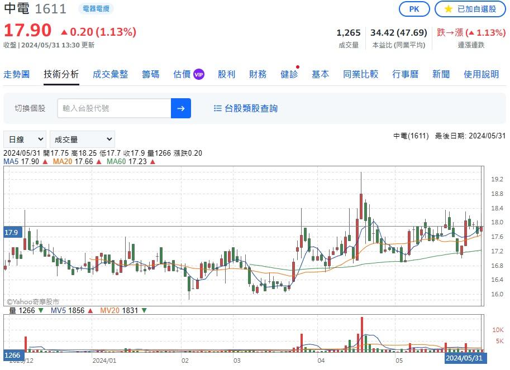Click the 10K label on the volume axis
The width and height of the screenshot is (510, 370).
[x=498, y=330]
